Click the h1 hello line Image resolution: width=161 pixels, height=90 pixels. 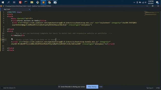pyautogui.click(x=18, y=35)
